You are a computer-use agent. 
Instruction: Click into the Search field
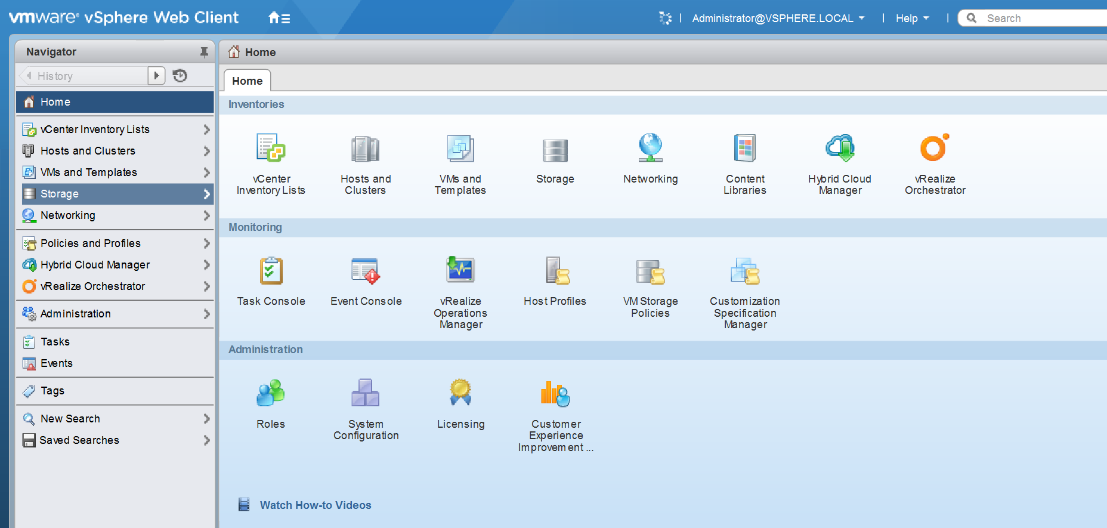[x=1038, y=18]
